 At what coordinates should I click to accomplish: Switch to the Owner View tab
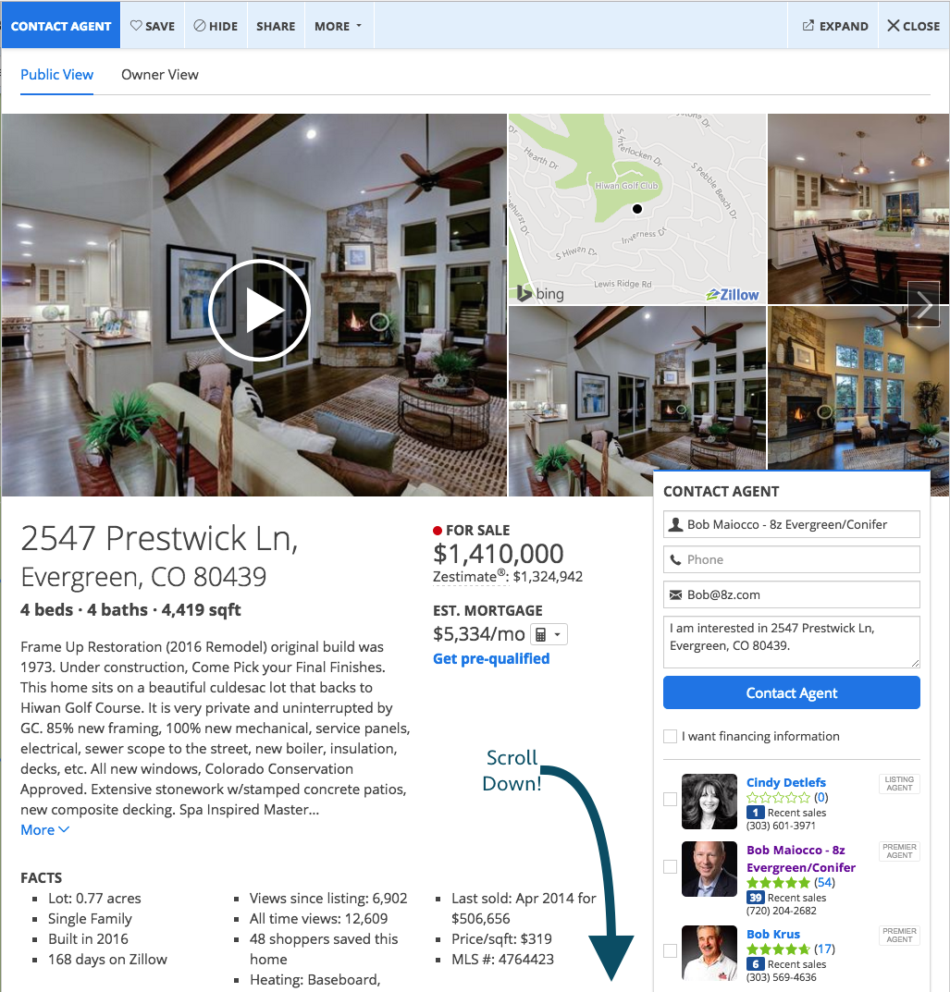click(159, 75)
